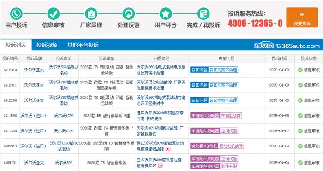Screen dimensions: 323x171
Task: Open image icon in complaint 1409731 description
Action: coord(160,165)
